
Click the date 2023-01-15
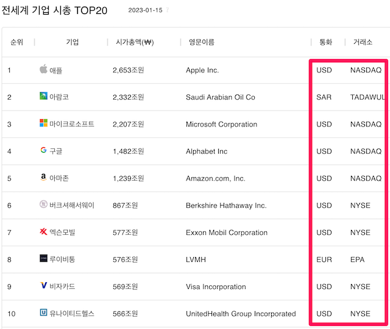coord(145,10)
